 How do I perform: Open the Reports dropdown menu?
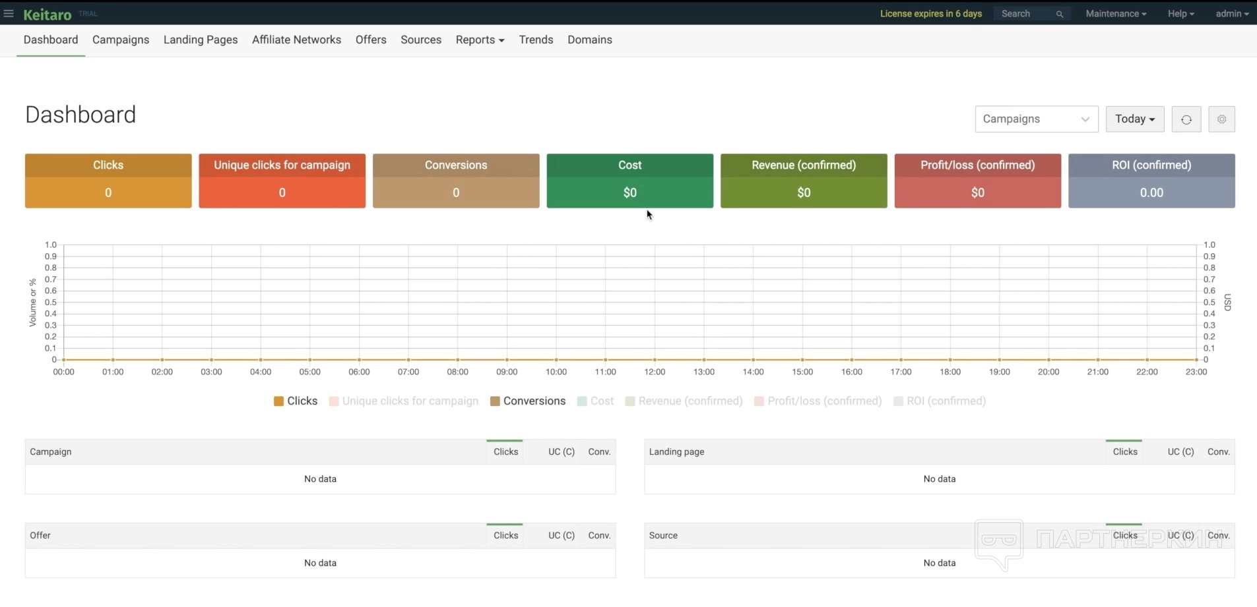[480, 40]
